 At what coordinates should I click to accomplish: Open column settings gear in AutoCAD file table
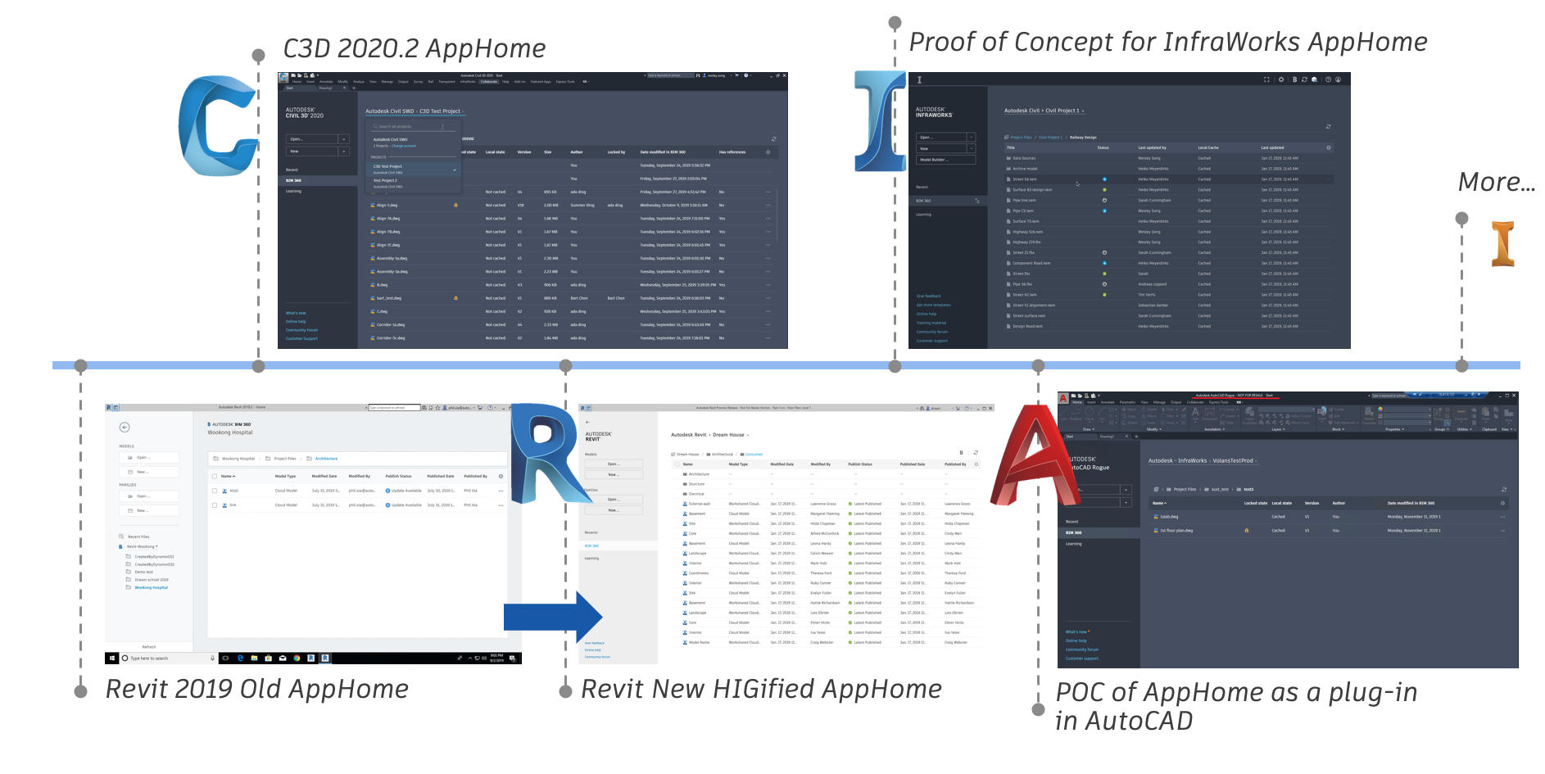[x=1502, y=503]
